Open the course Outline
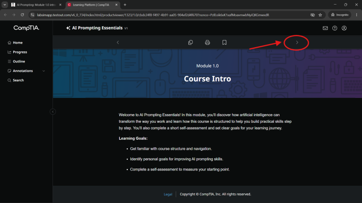Image resolution: width=362 pixels, height=203 pixels. click(19, 61)
